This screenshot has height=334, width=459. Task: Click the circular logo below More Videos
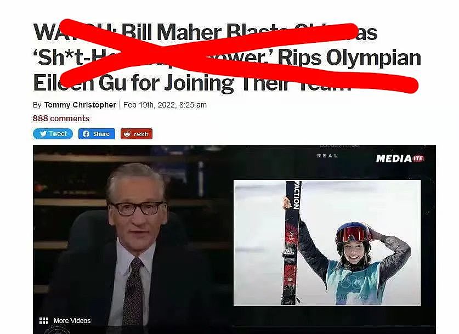point(57,331)
